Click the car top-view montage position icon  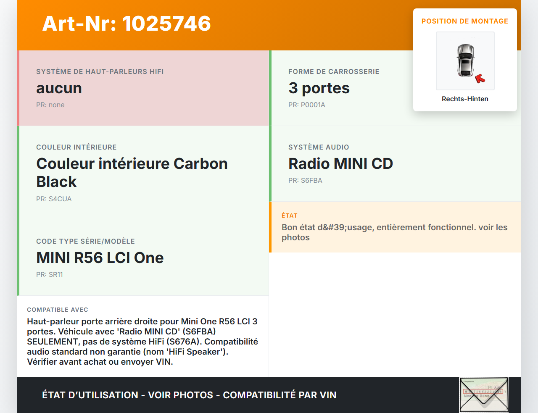[x=465, y=61]
